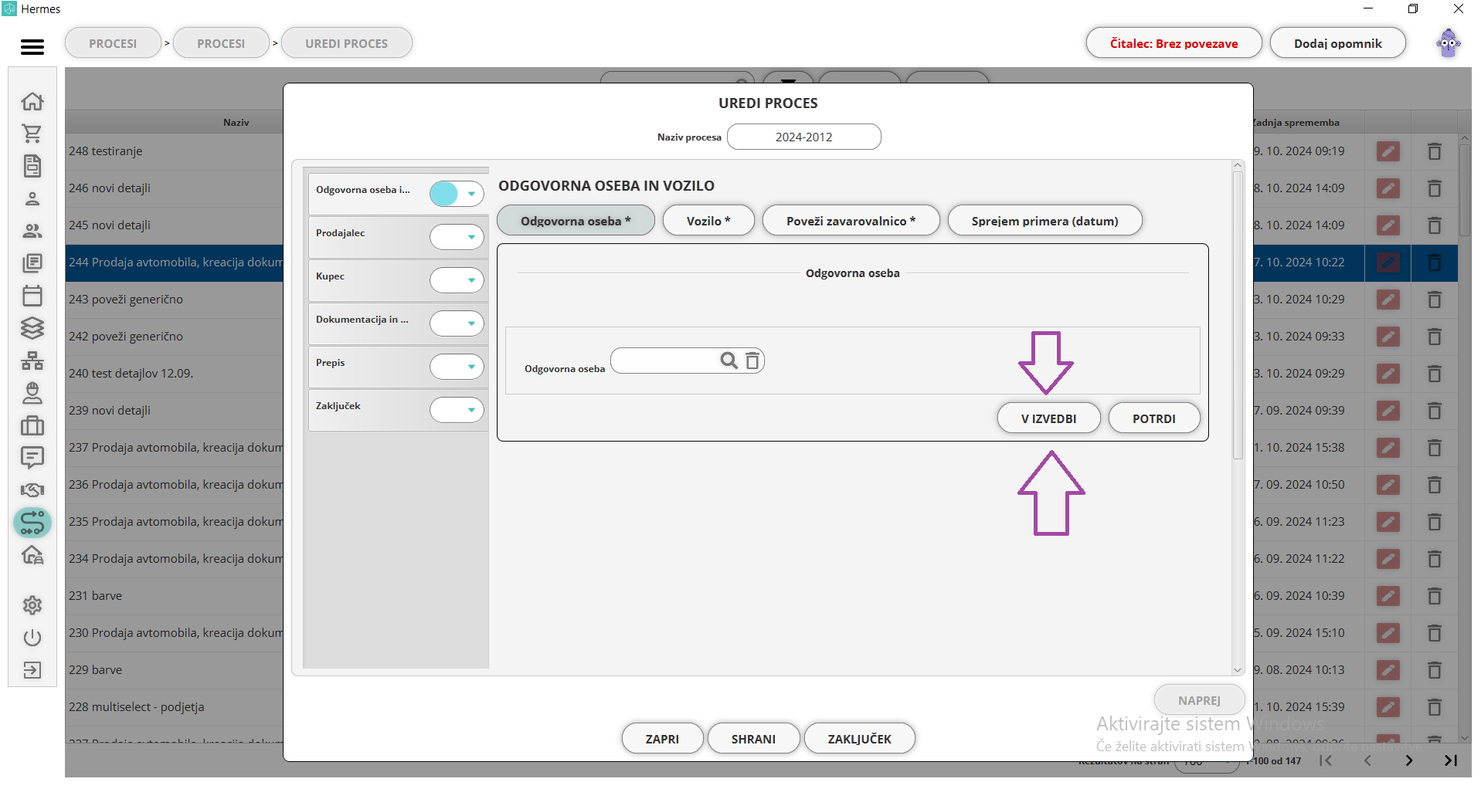1481x789 pixels.
Task: Open the documents clipboard sidebar icon
Action: [32, 166]
